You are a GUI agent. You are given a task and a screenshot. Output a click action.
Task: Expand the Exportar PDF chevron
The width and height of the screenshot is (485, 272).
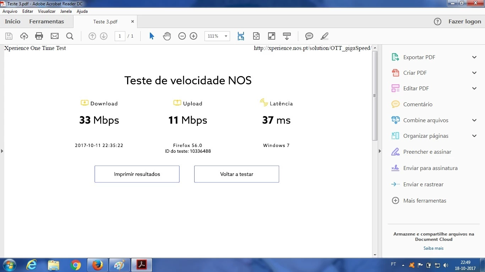(474, 57)
